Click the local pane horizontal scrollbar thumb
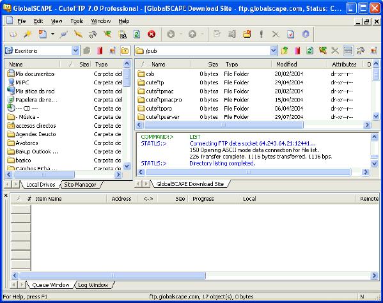Image resolution: width=383 pixels, height=303 pixels. tap(44, 175)
